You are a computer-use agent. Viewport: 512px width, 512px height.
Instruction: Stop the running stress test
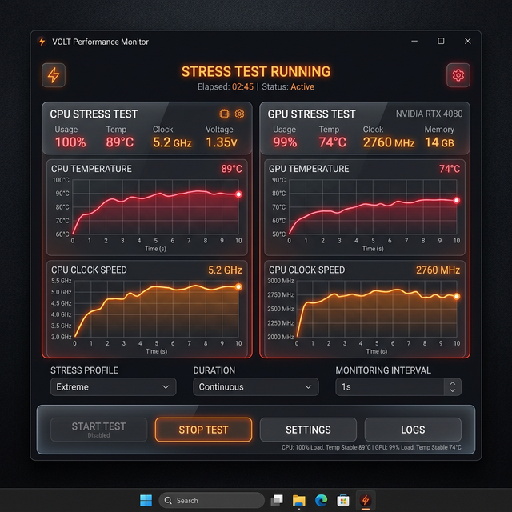point(203,430)
